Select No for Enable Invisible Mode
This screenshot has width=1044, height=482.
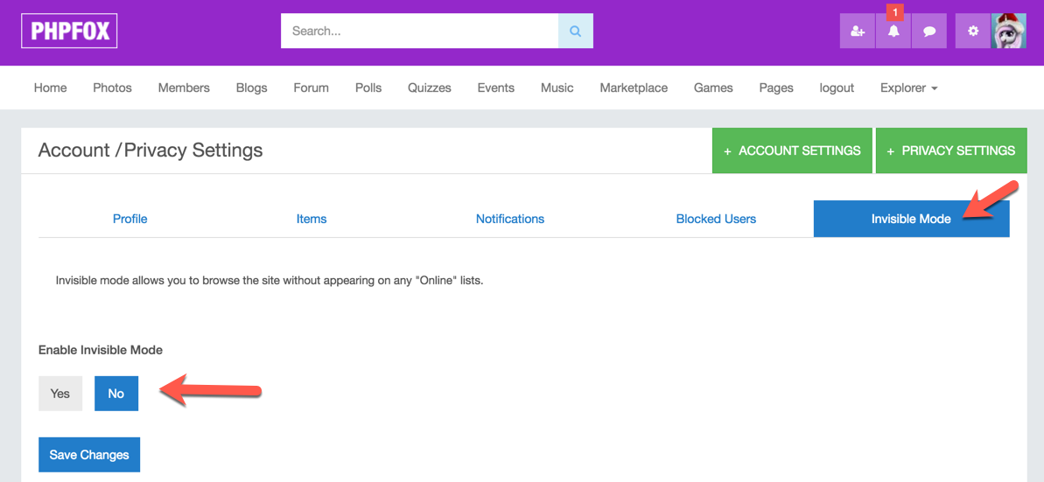[116, 394]
